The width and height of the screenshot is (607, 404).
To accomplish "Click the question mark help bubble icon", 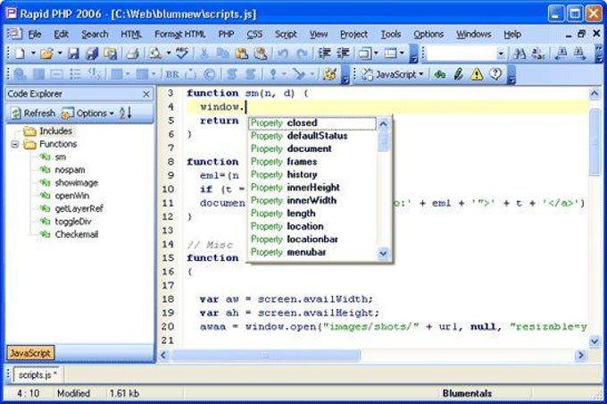I will (x=495, y=73).
